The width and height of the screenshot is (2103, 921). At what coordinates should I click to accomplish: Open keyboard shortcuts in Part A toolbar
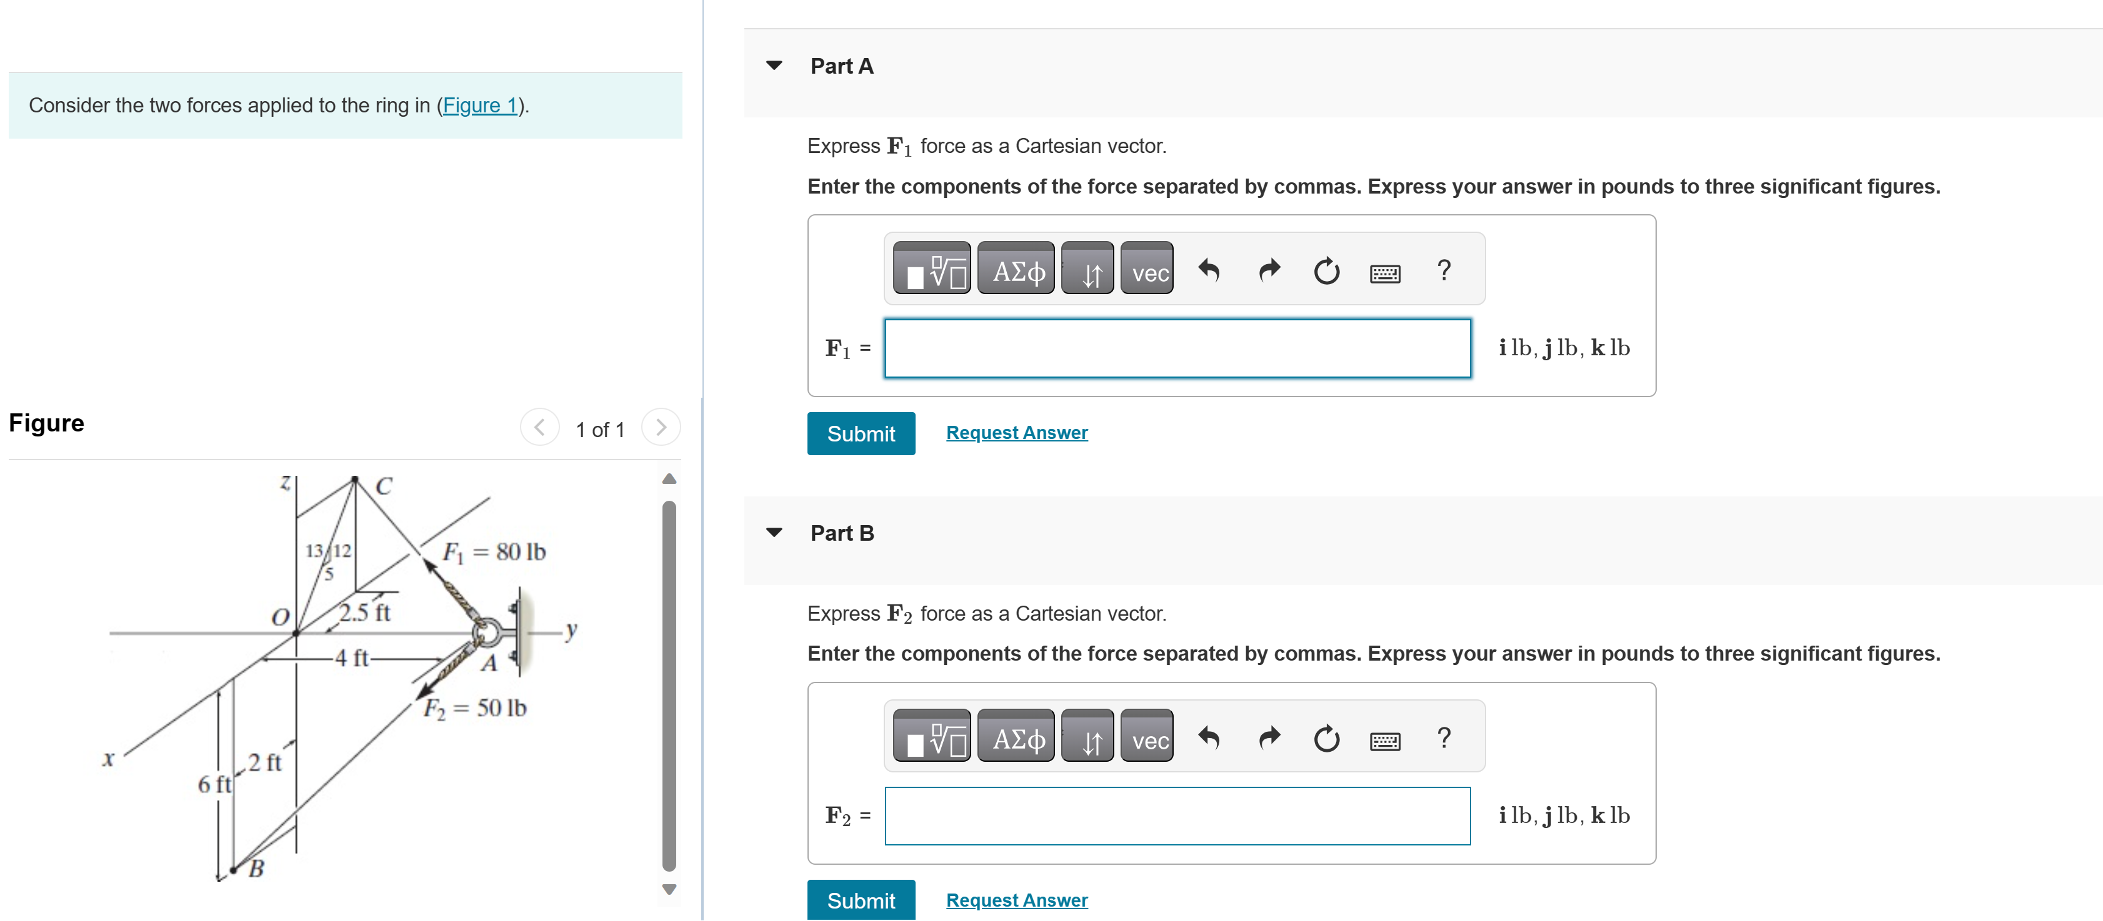tap(1384, 272)
